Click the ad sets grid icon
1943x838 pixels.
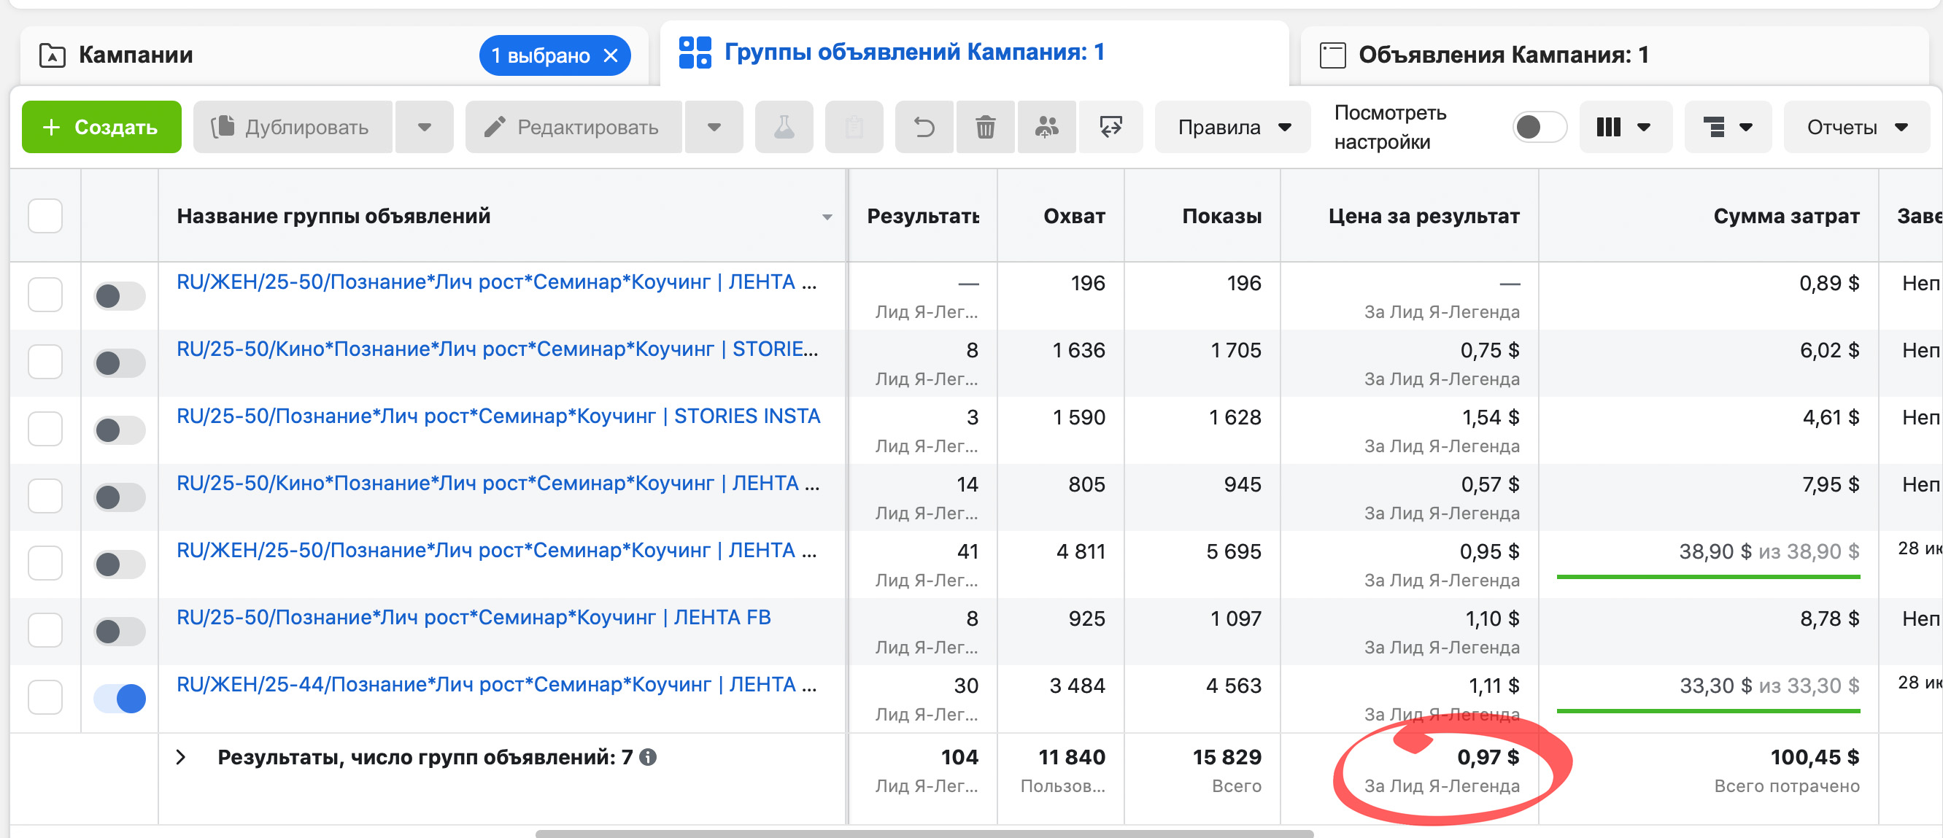(x=695, y=53)
